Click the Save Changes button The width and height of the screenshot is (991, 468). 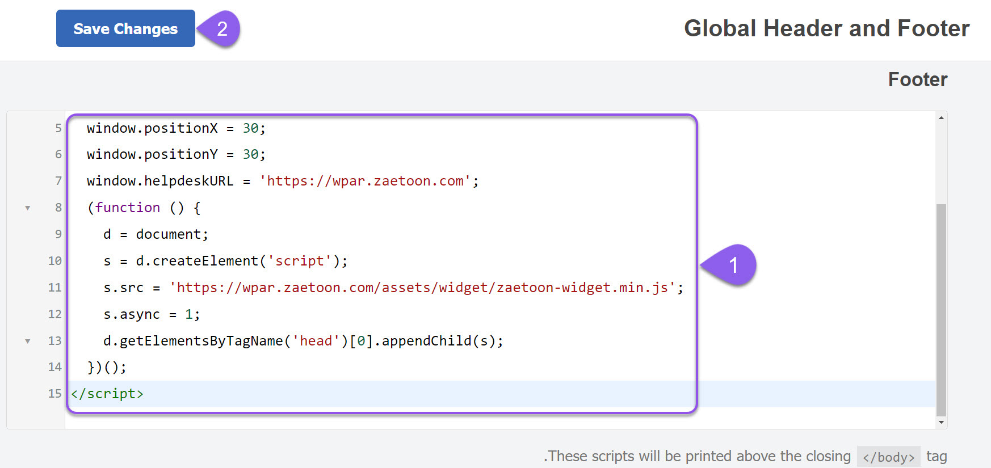pos(125,28)
